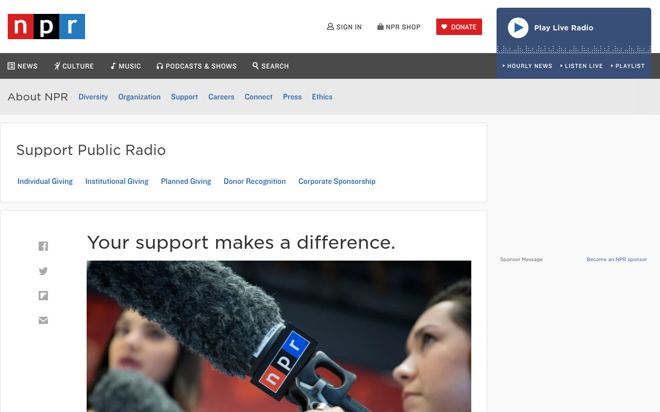Open the NPR logo home link
This screenshot has height=412, width=660.
46,26
